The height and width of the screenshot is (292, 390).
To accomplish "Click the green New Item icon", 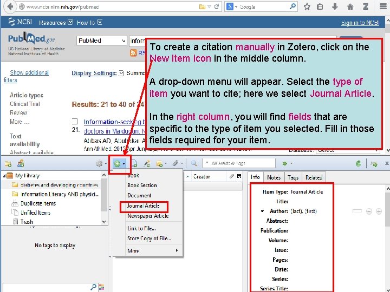I will point(119,164).
